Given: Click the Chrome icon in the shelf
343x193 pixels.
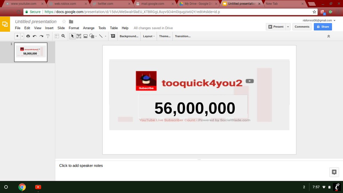Looking at the screenshot, I should pos(22,187).
